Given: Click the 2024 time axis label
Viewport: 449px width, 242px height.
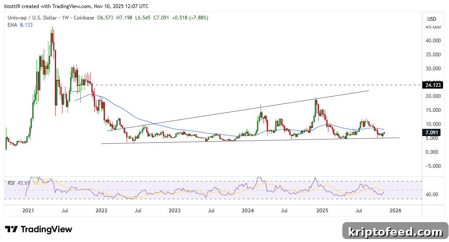Looking at the screenshot, I should click(248, 211).
